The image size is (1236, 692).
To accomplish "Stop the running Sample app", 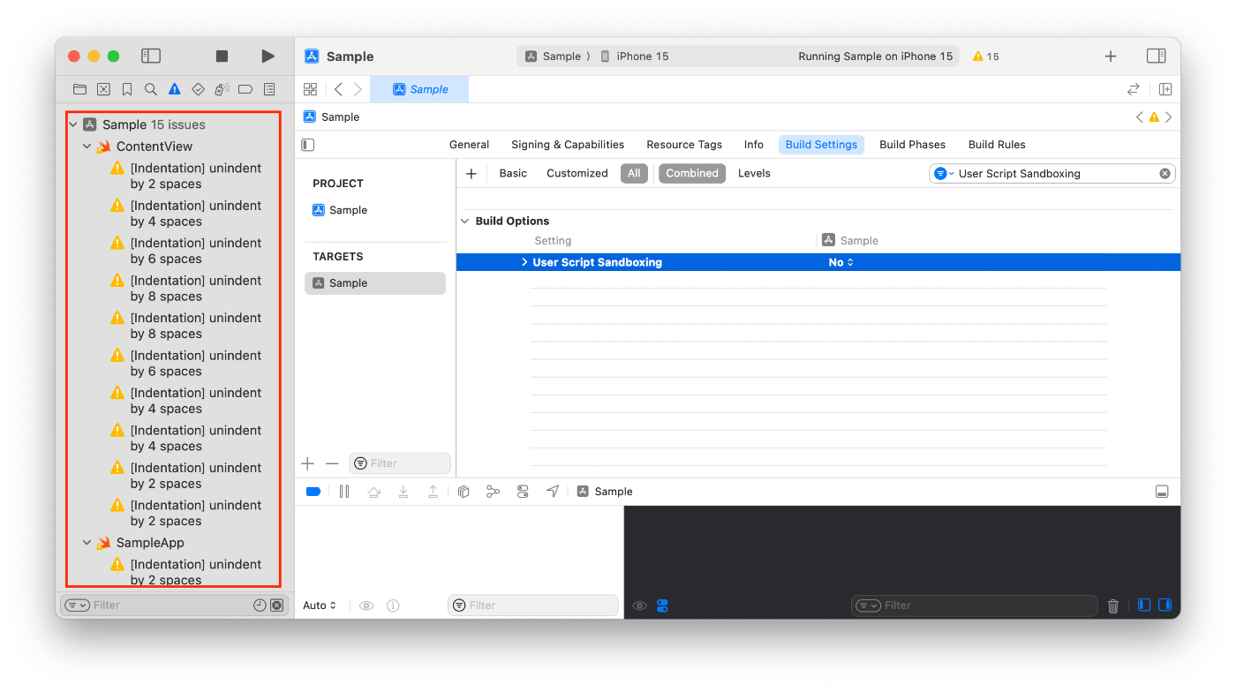I will point(222,56).
